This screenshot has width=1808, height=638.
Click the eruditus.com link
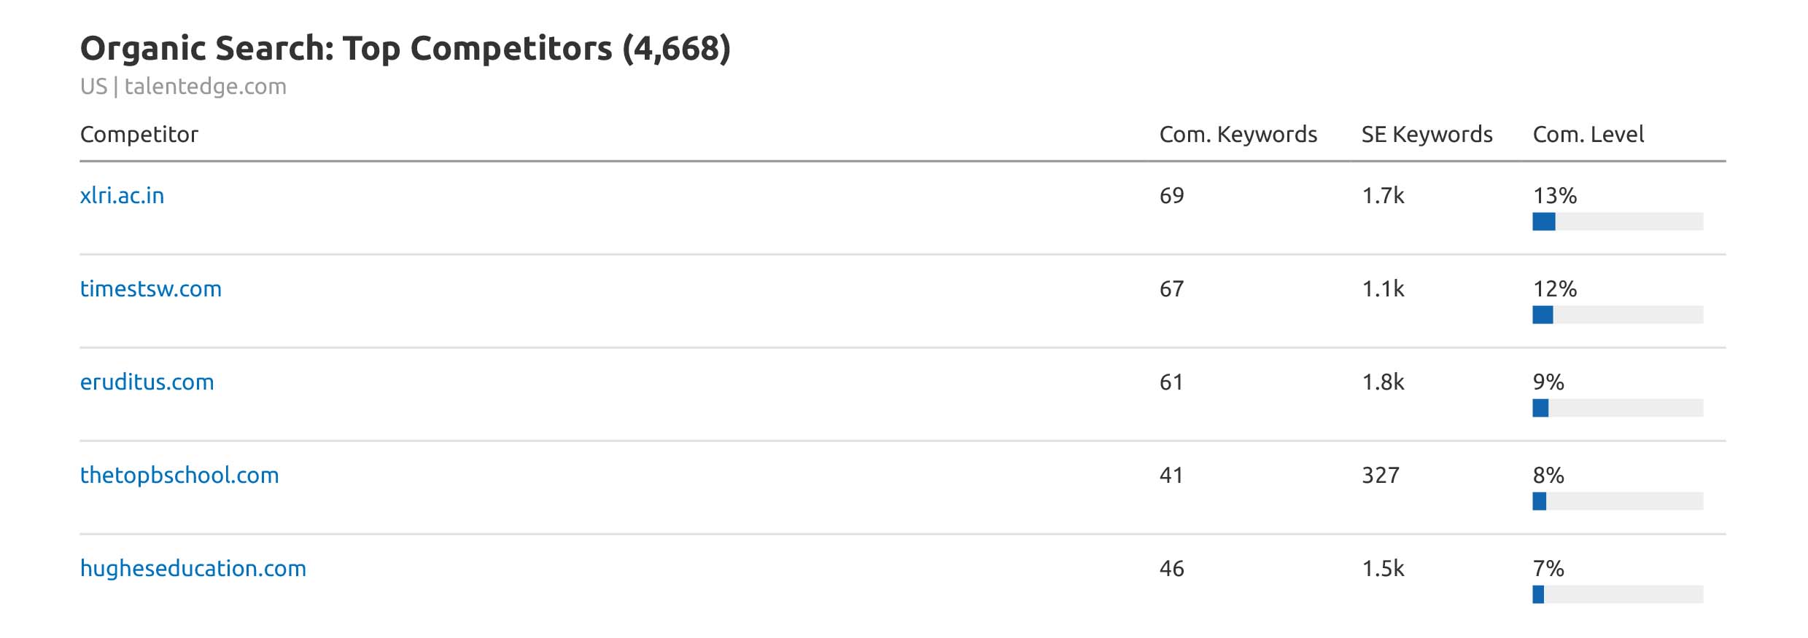click(x=147, y=382)
